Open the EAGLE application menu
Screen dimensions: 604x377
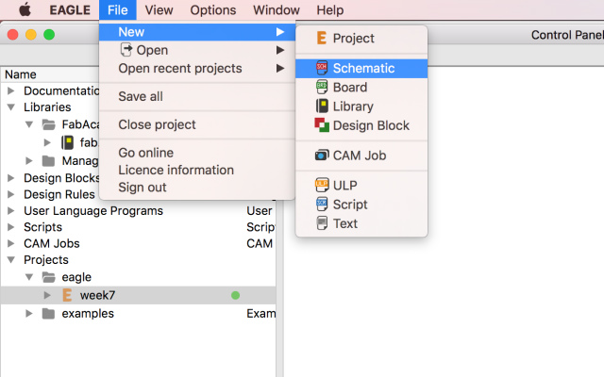coord(70,9)
